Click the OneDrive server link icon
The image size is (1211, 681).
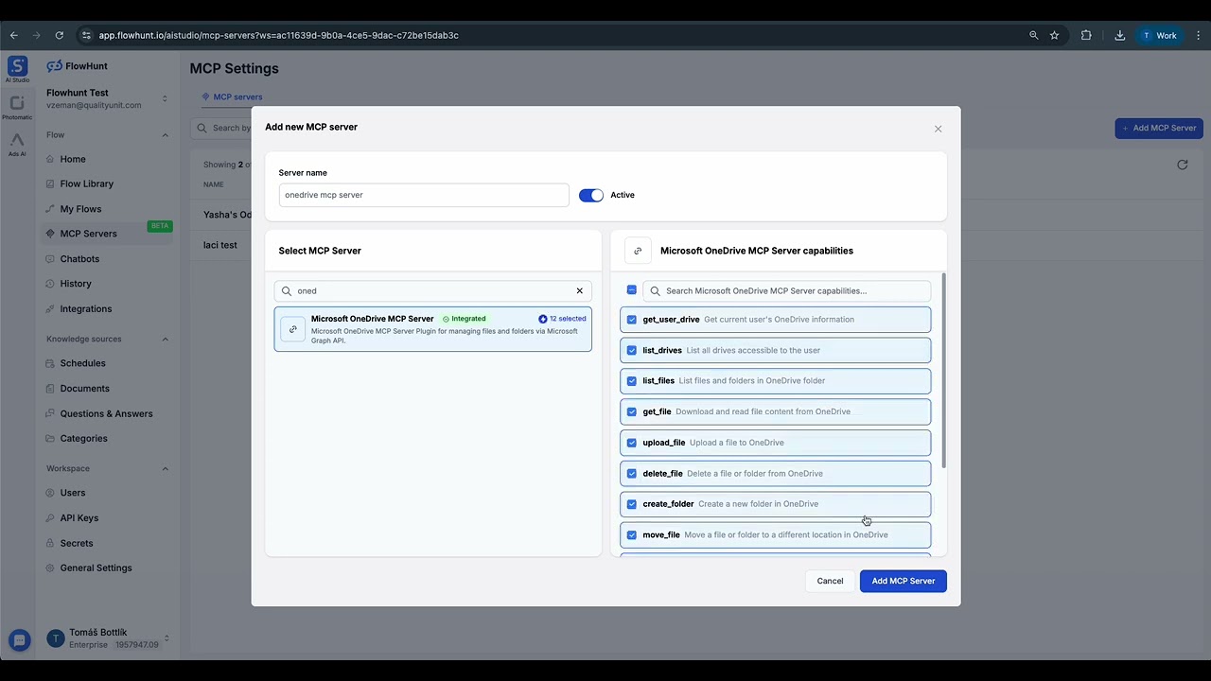(x=293, y=329)
